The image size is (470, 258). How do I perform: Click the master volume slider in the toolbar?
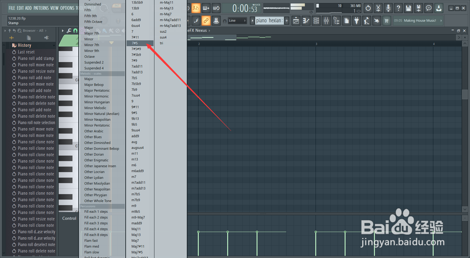tap(298, 5)
